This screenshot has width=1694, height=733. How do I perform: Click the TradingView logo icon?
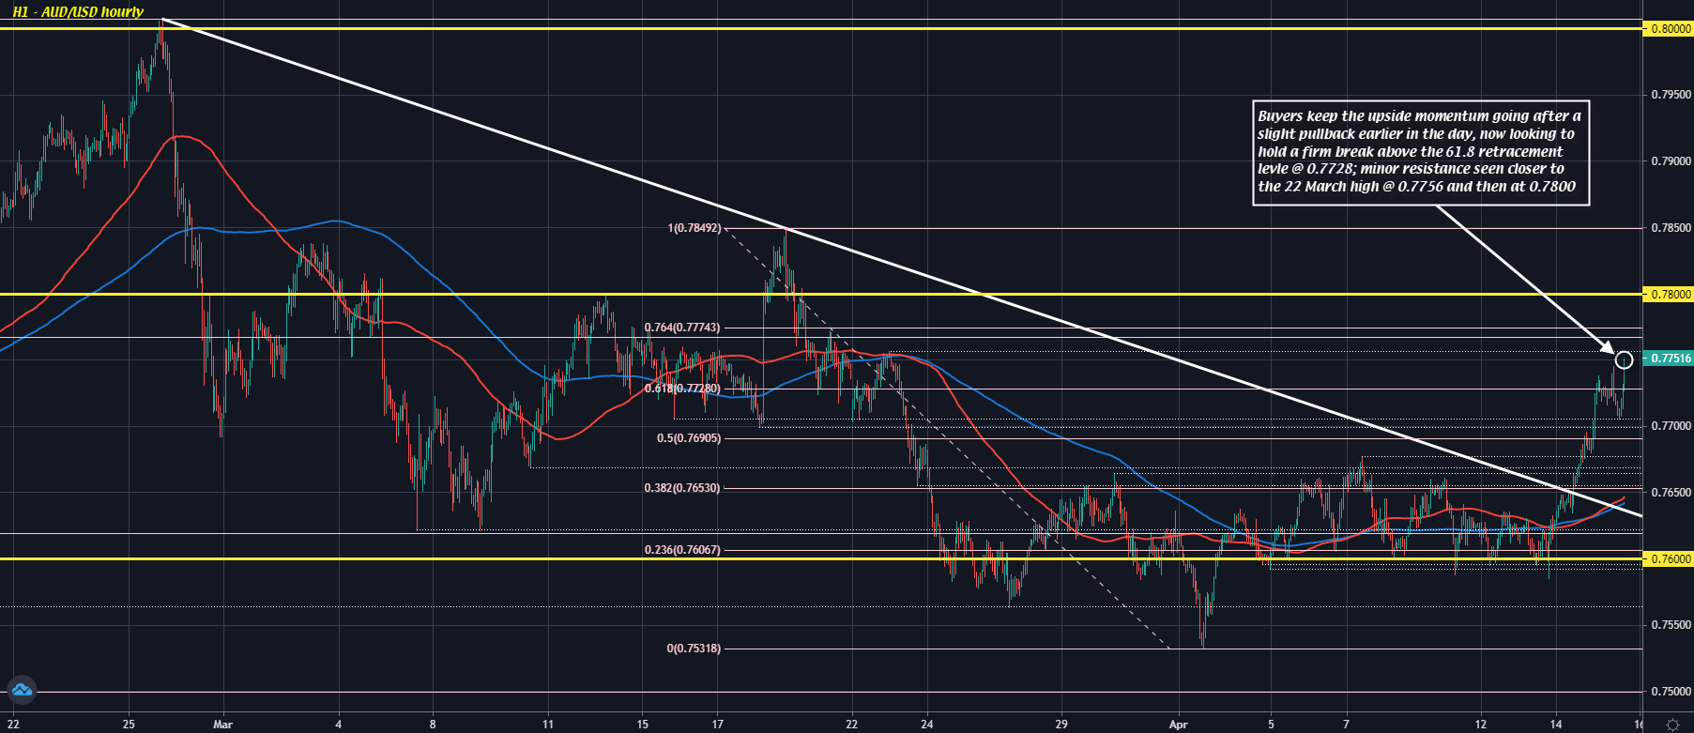21,691
